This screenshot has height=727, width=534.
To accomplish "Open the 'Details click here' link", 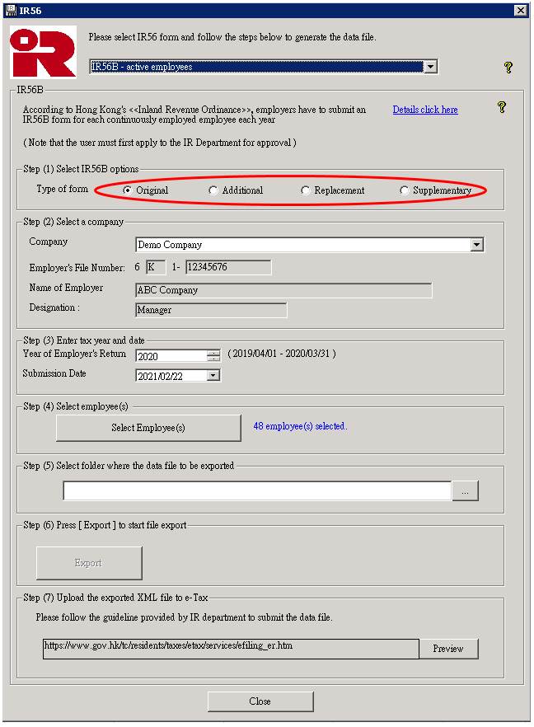I will [x=424, y=110].
